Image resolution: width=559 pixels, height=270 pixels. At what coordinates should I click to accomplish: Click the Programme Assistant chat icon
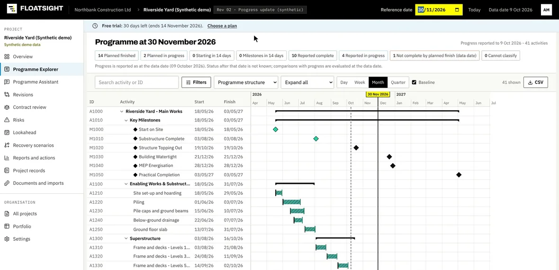(7, 82)
